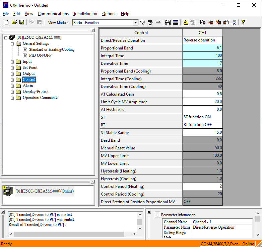Image resolution: width=262 pixels, height=247 pixels.
Task: Create a new file from the toolbar
Action: [6, 22]
